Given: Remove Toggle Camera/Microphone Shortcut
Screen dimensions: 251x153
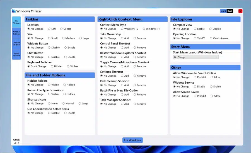Looking at the screenshot, I should coord(140,66).
